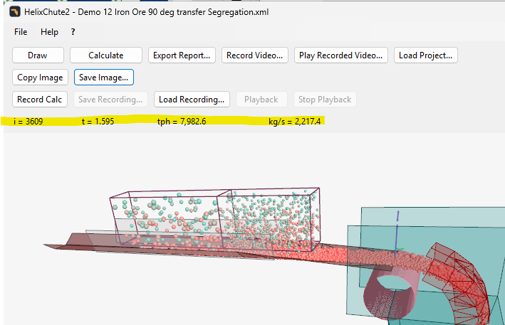The width and height of the screenshot is (505, 325).
Task: Click Load Project... button
Action: coord(425,55)
